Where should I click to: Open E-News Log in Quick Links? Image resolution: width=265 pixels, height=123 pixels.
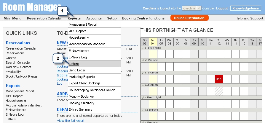pyautogui.click(x=15, y=114)
